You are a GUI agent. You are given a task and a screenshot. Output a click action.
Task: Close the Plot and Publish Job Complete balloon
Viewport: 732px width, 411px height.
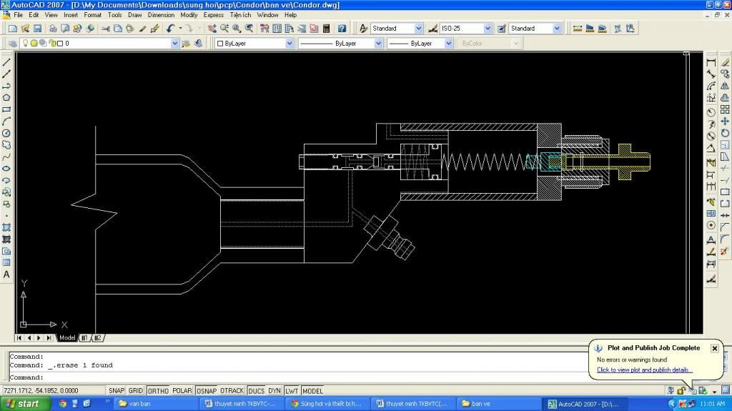pyautogui.click(x=715, y=348)
